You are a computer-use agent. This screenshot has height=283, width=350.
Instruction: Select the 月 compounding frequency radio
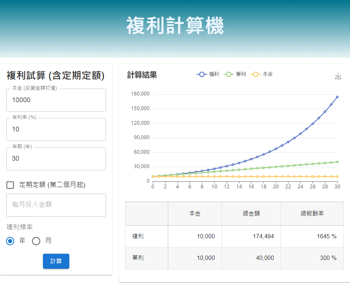pos(36,241)
